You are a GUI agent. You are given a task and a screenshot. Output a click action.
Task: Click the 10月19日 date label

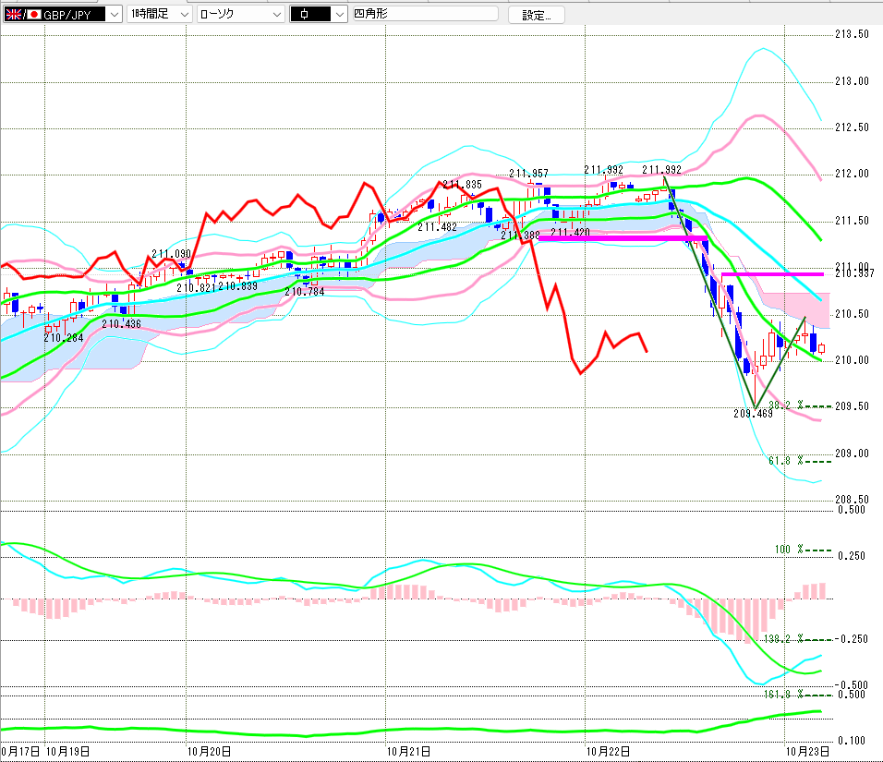[67, 751]
